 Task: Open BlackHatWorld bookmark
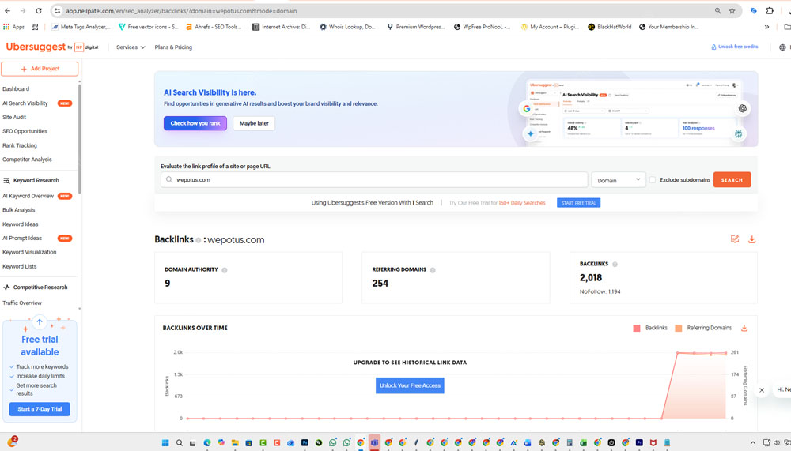pyautogui.click(x=609, y=27)
